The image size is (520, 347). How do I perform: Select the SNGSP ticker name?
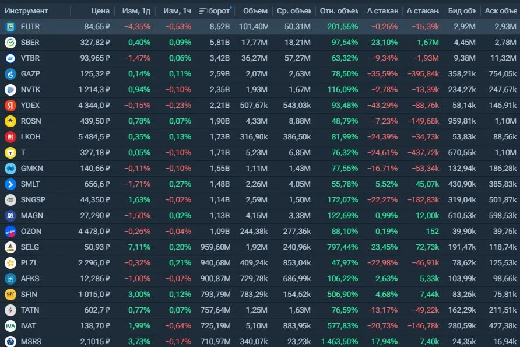tap(33, 200)
